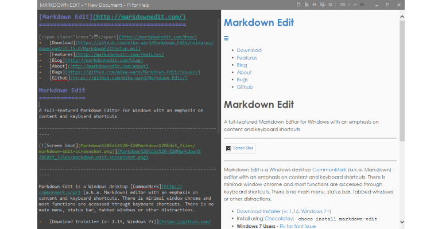442x229 pixels.
Task: Open the Download link in preview
Action: coord(249,50)
